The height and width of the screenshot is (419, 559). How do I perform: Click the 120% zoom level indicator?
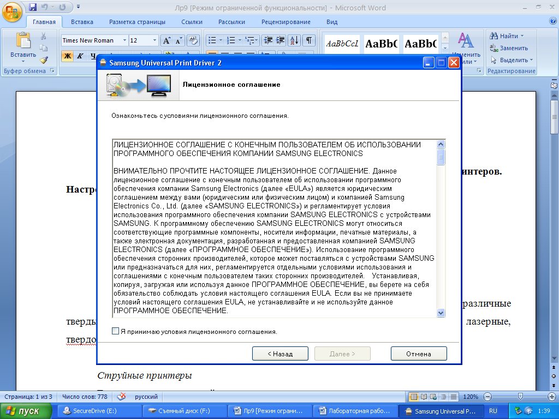coord(470,397)
